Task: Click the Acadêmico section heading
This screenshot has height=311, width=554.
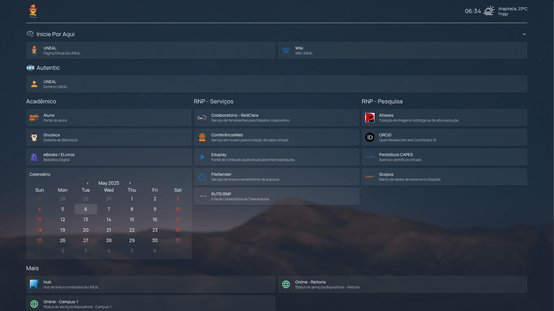Action: tap(41, 101)
